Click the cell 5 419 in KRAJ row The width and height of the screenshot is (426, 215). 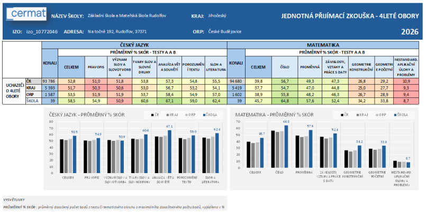[x=236, y=88]
